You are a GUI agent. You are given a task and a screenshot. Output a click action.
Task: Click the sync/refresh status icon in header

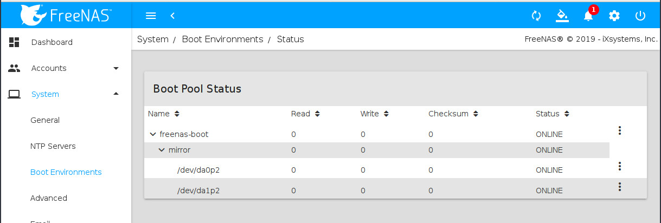(x=536, y=16)
